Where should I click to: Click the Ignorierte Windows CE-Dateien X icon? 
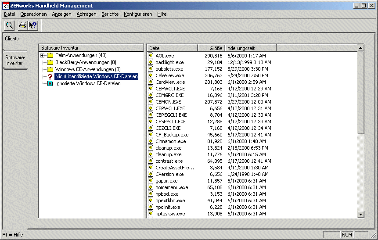[50, 83]
